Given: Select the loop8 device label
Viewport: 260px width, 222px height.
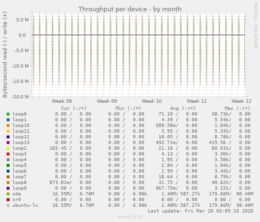Looking at the screenshot, I should [x=19, y=183].
